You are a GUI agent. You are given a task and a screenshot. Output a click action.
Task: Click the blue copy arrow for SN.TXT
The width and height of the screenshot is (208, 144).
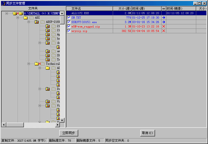coord(164,18)
